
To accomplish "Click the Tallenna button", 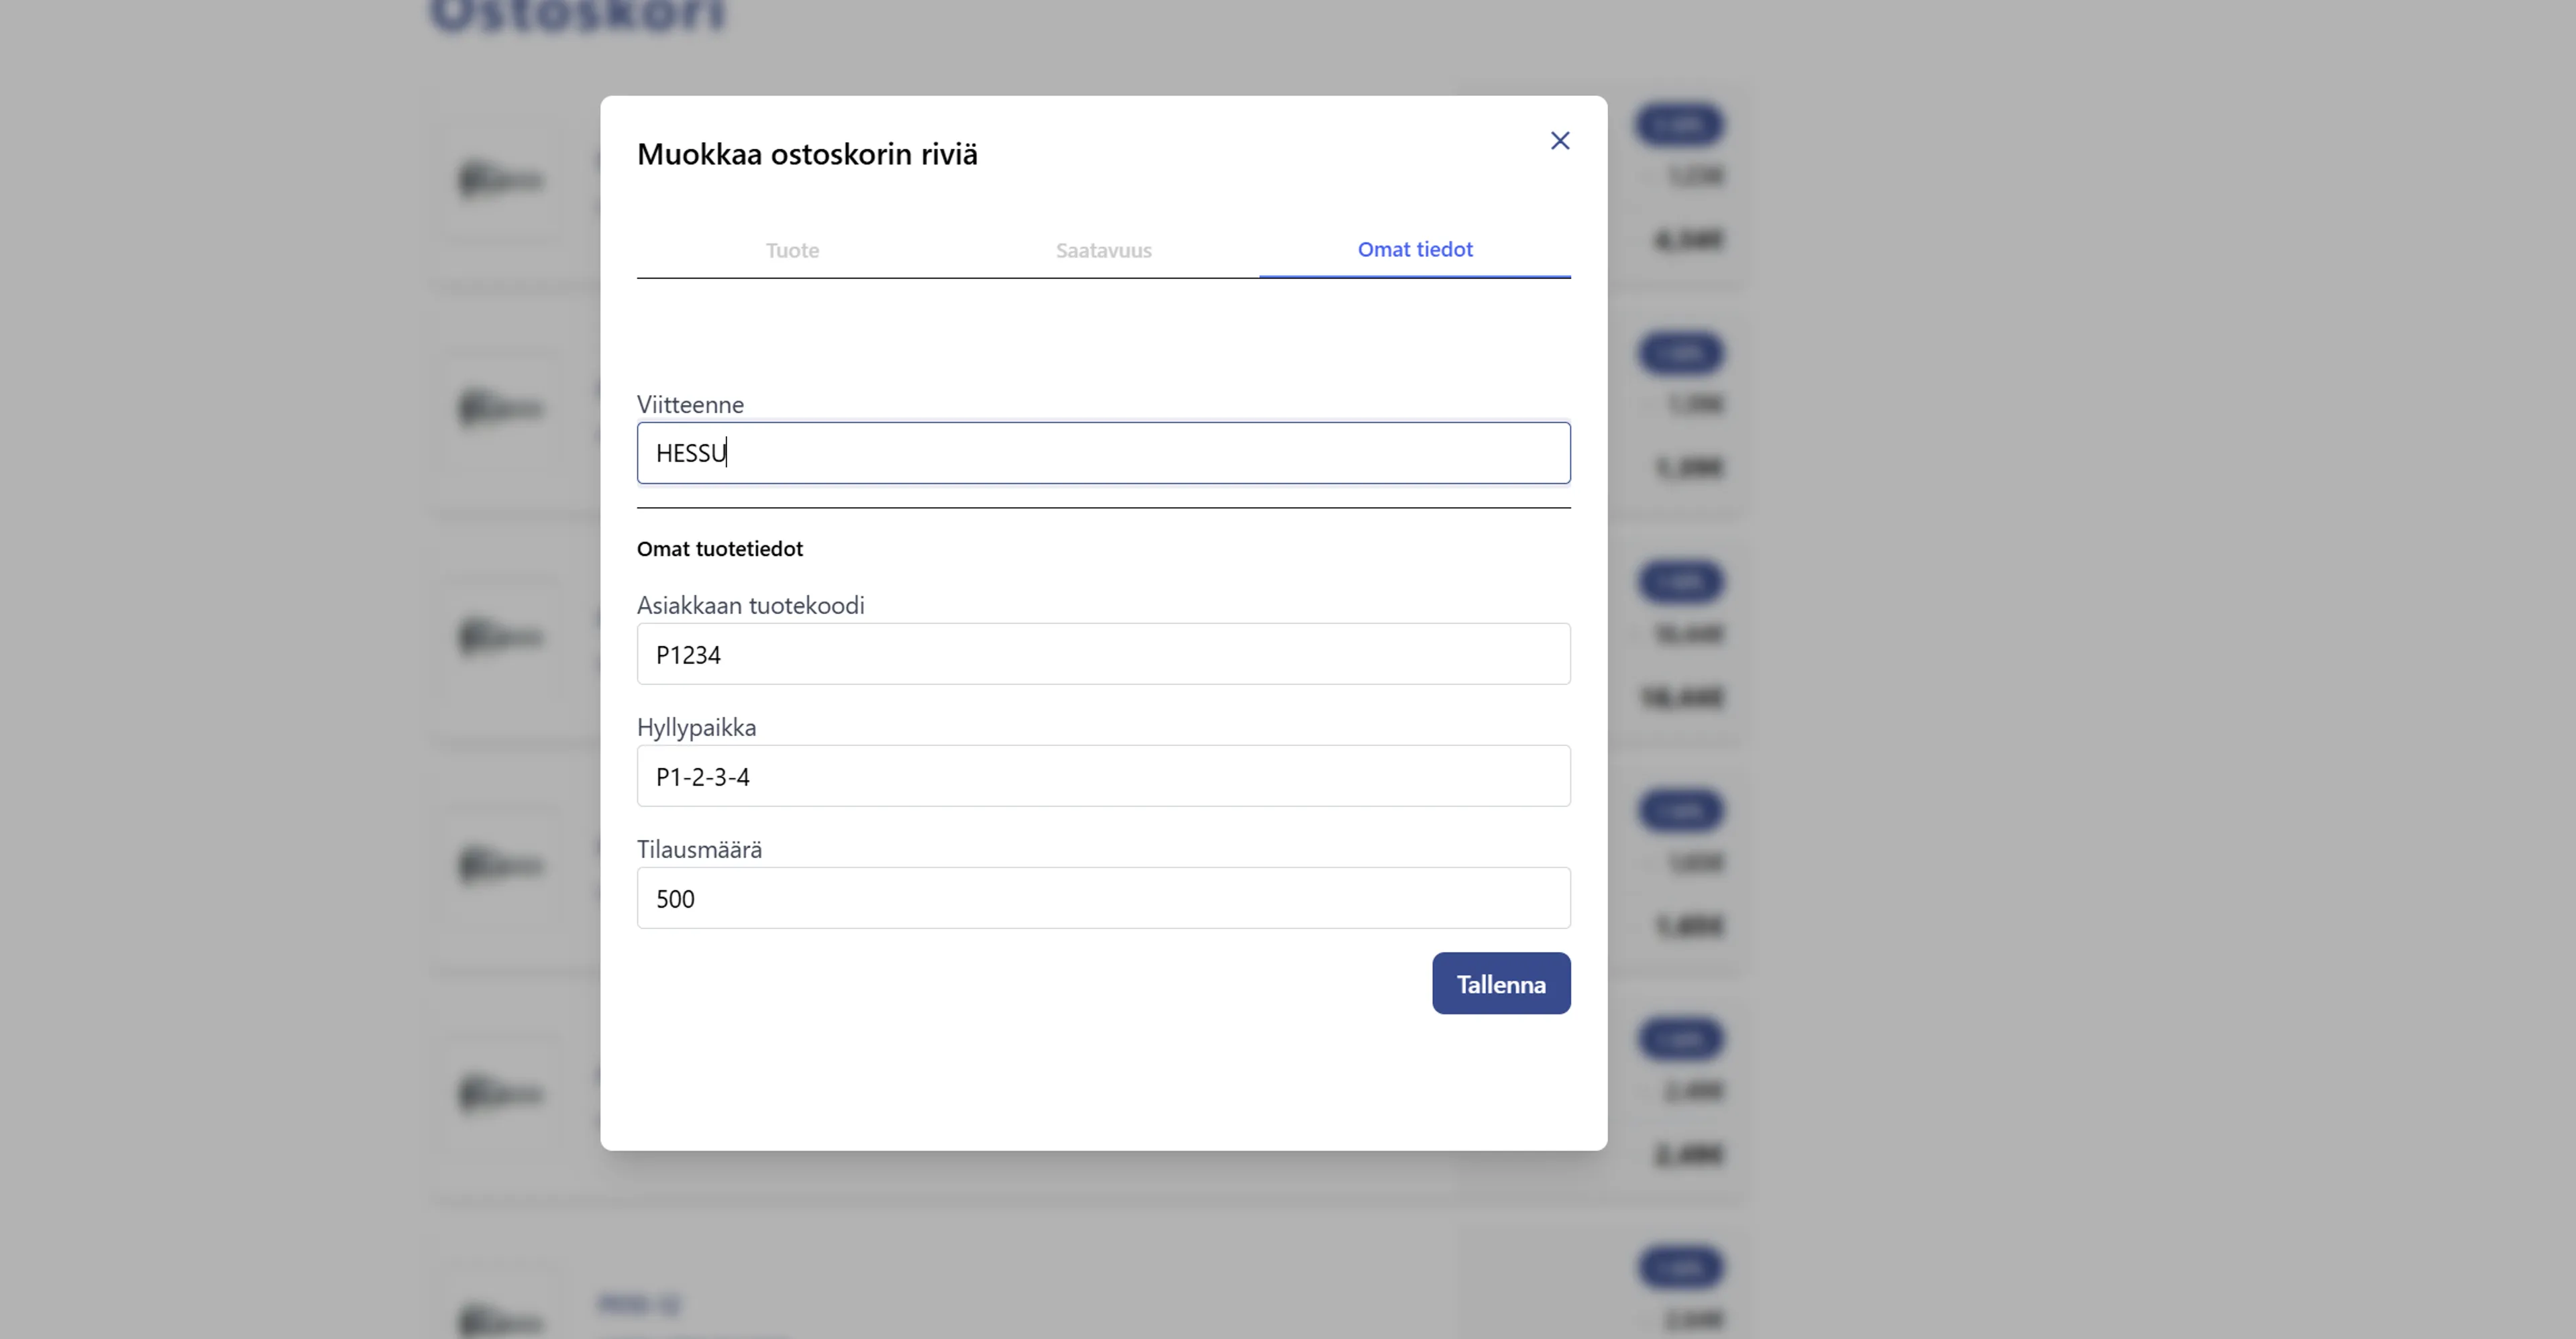I will 1500,983.
